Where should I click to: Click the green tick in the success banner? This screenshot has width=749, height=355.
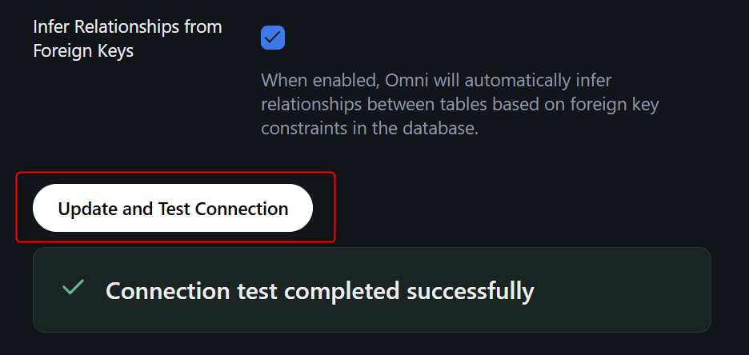74,287
